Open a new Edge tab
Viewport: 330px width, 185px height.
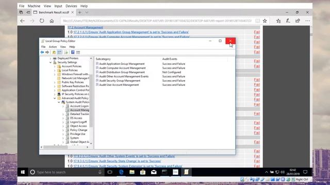79,12
